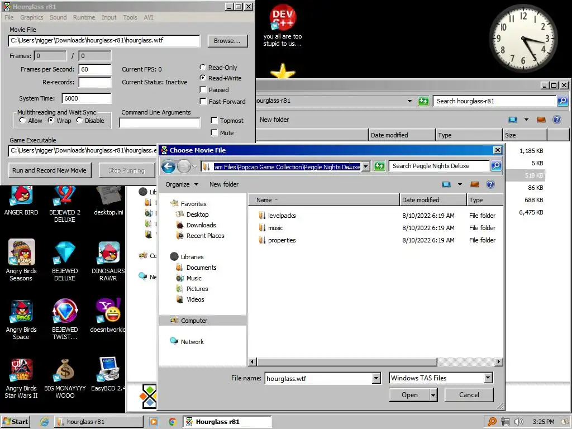Click search icon in Search Peggle Nights Deluxe
Image resolution: width=572 pixels, height=429 pixels.
tap(496, 166)
